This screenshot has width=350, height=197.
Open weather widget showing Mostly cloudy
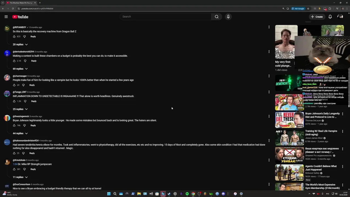click(x=10, y=194)
